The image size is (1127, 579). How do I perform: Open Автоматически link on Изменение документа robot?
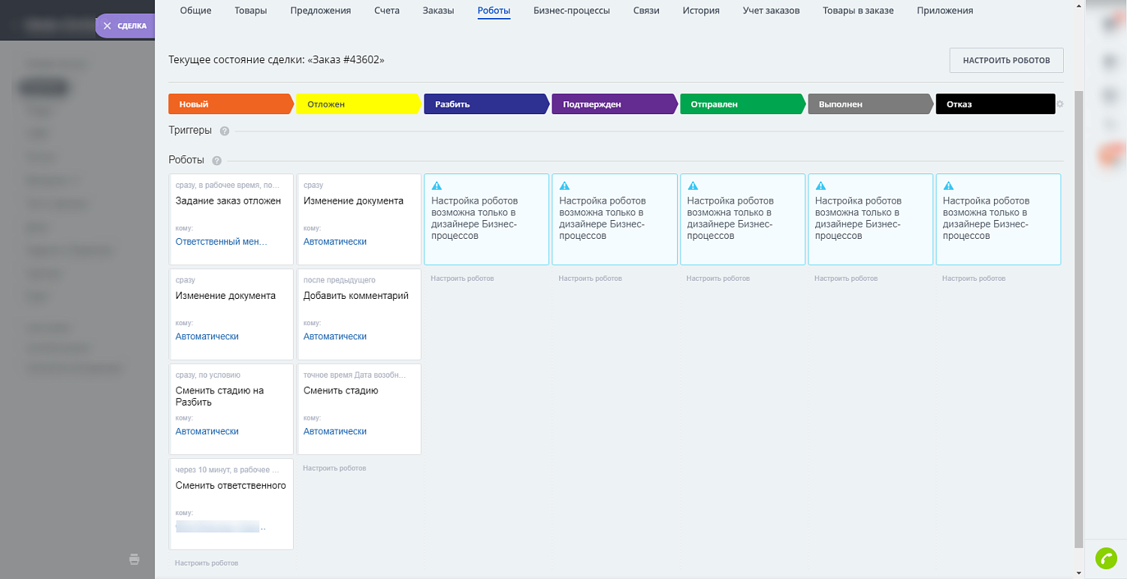point(334,241)
